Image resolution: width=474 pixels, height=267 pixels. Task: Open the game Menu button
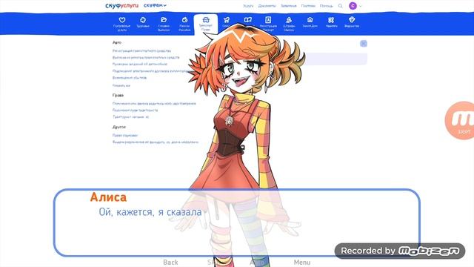coord(302,262)
